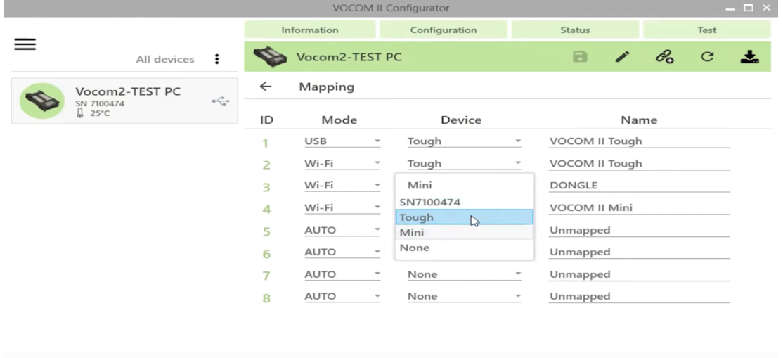Click the refresh icon

pyautogui.click(x=707, y=56)
